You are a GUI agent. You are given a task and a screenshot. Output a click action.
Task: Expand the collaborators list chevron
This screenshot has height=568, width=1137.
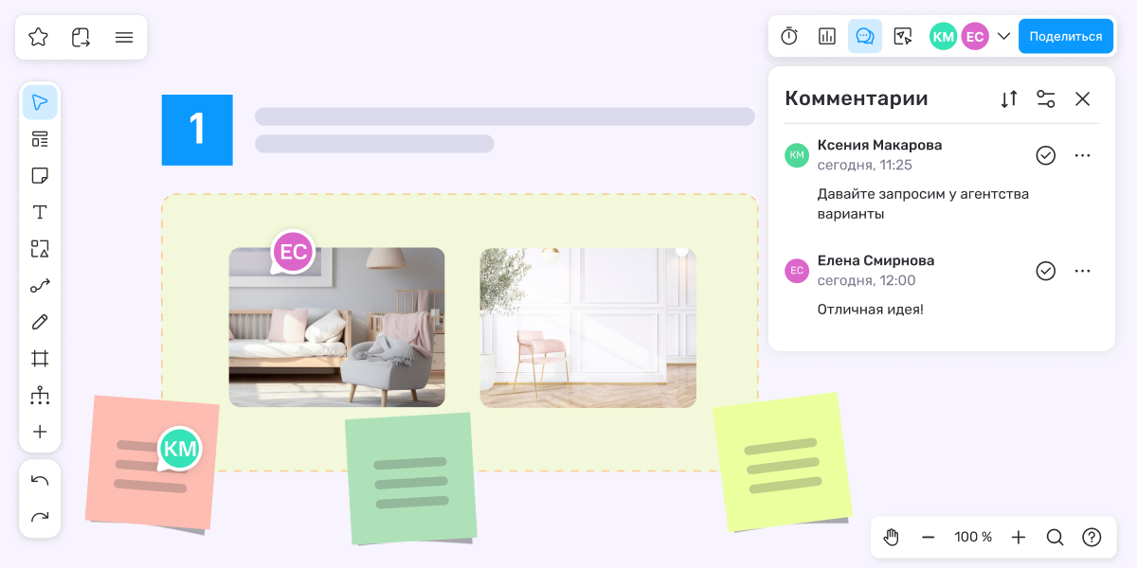[x=1004, y=36]
